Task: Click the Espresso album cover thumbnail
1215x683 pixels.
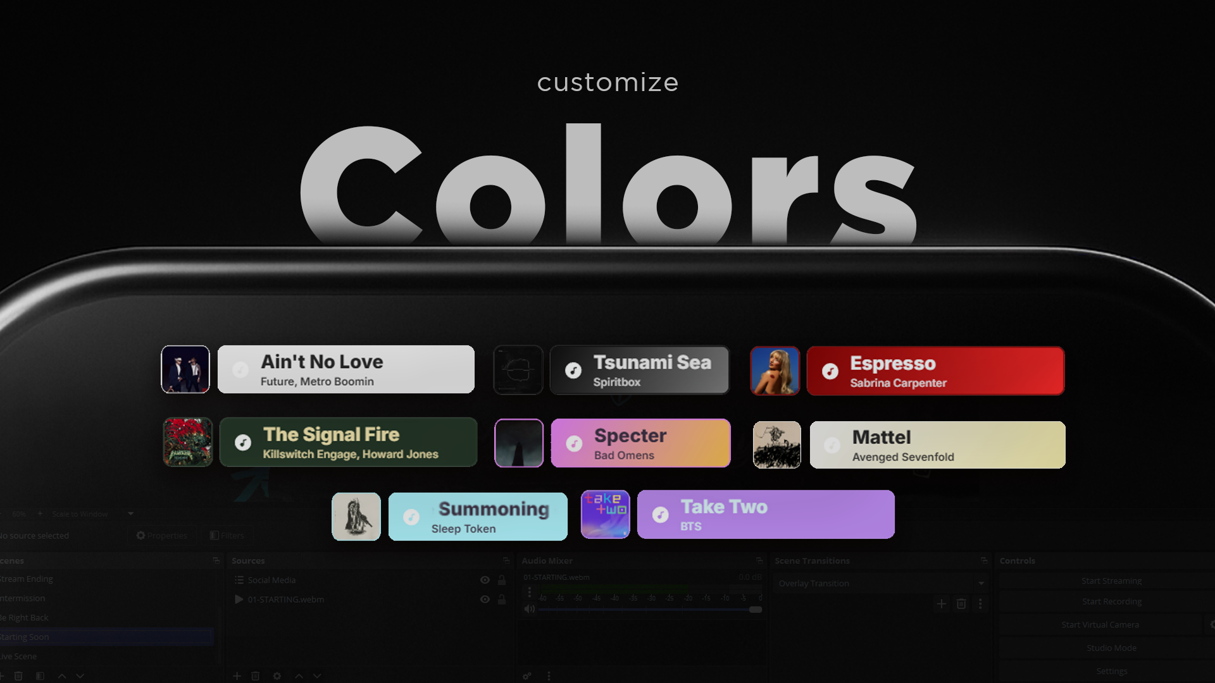Action: pyautogui.click(x=775, y=371)
